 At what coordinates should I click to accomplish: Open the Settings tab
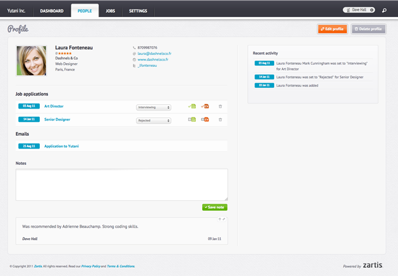pos(138,11)
